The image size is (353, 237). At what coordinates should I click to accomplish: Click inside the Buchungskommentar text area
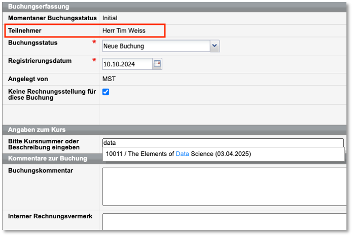click(x=225, y=186)
